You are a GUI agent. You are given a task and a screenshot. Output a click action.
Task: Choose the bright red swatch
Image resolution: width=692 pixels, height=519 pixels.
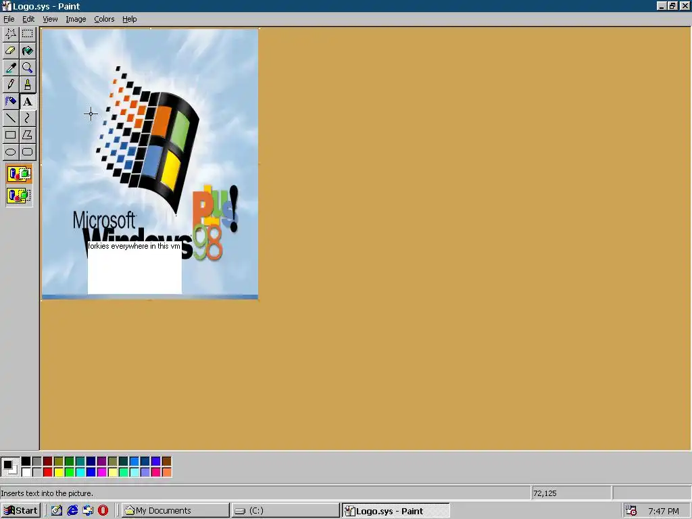tap(48, 472)
